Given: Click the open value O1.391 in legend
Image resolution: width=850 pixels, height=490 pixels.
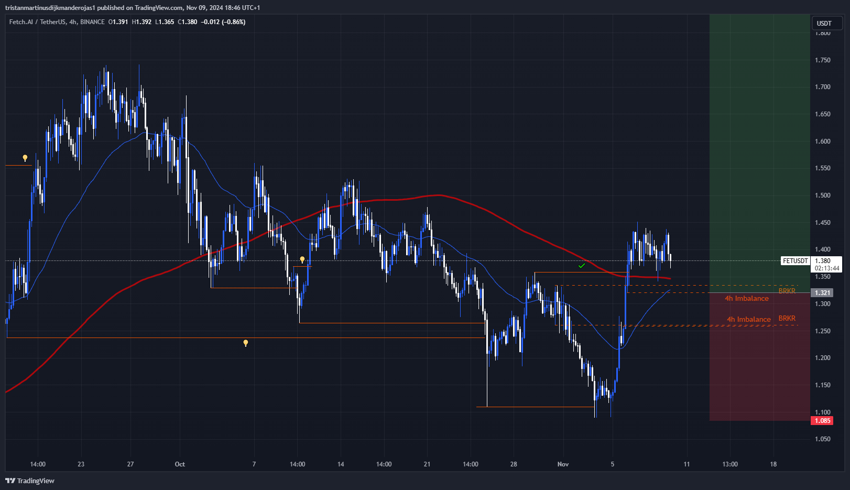Looking at the screenshot, I should 118,22.
